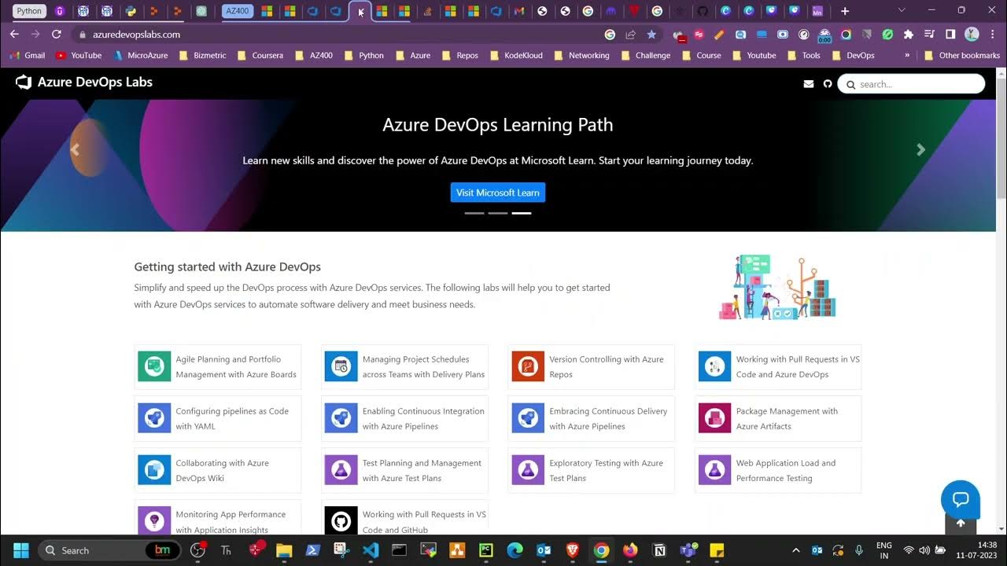This screenshot has width=1007, height=566.
Task: Open Pull Requests in VS Code and Azure DevOps lab
Action: tap(778, 367)
